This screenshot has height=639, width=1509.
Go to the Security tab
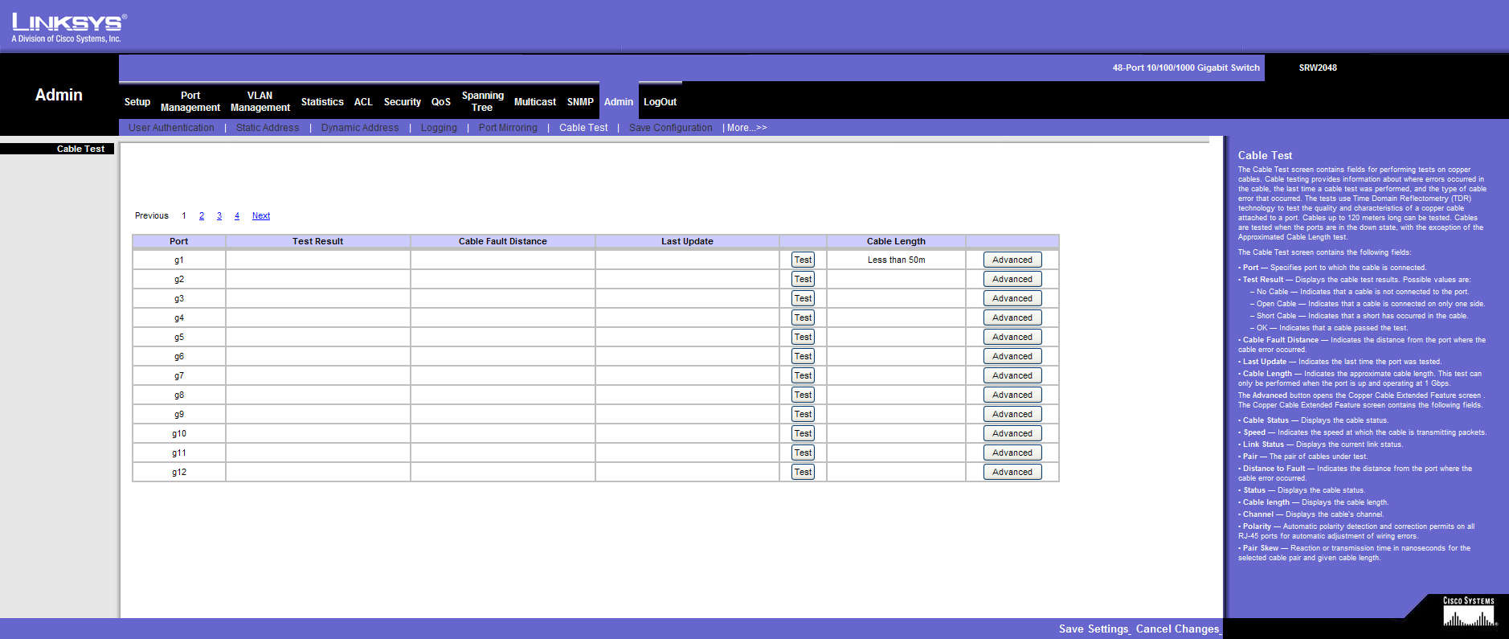click(x=402, y=102)
